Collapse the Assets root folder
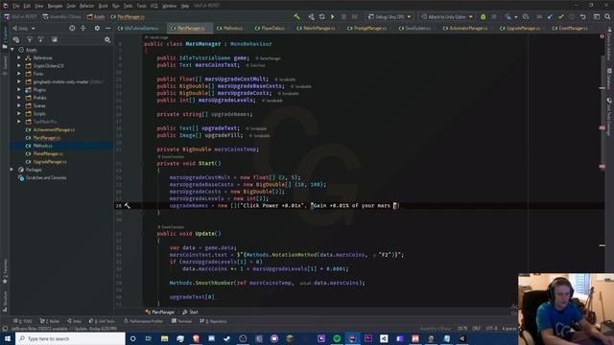614x345 pixels. (12, 50)
